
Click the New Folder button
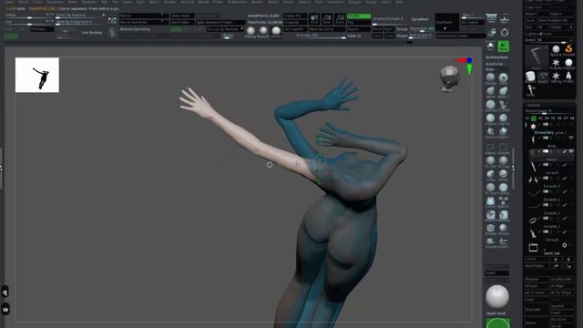coord(537,266)
